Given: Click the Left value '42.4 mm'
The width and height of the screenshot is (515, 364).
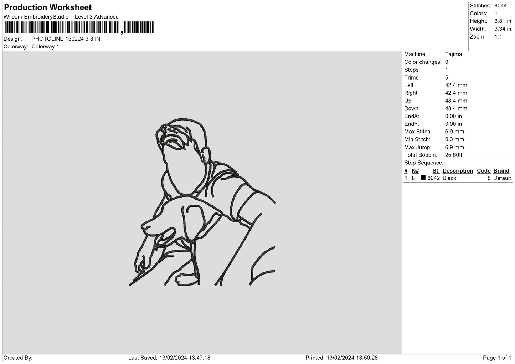Looking at the screenshot, I should click(x=456, y=85).
